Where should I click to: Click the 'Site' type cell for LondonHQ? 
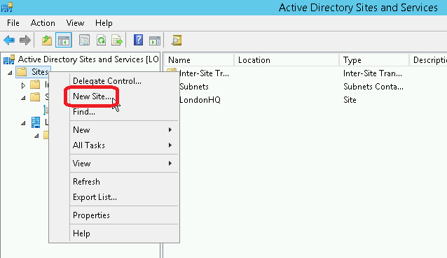350,100
